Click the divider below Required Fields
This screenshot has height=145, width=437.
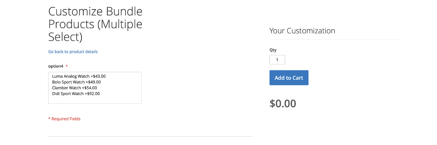(x=151, y=136)
